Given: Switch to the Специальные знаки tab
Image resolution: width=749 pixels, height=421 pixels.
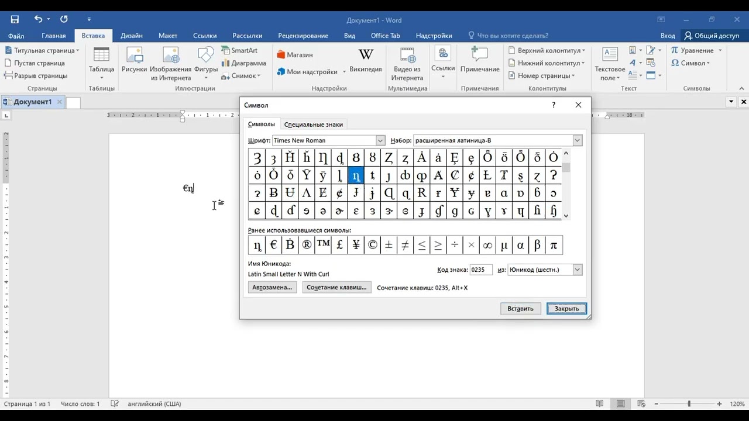Looking at the screenshot, I should (314, 125).
